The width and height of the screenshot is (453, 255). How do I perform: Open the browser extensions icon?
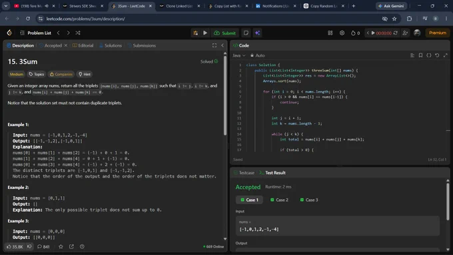point(409,19)
